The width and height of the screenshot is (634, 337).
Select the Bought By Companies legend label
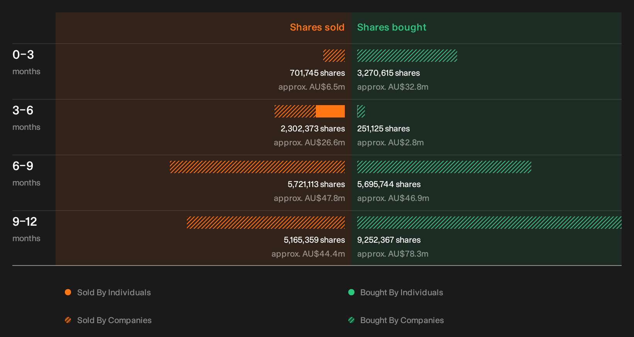tap(402, 320)
